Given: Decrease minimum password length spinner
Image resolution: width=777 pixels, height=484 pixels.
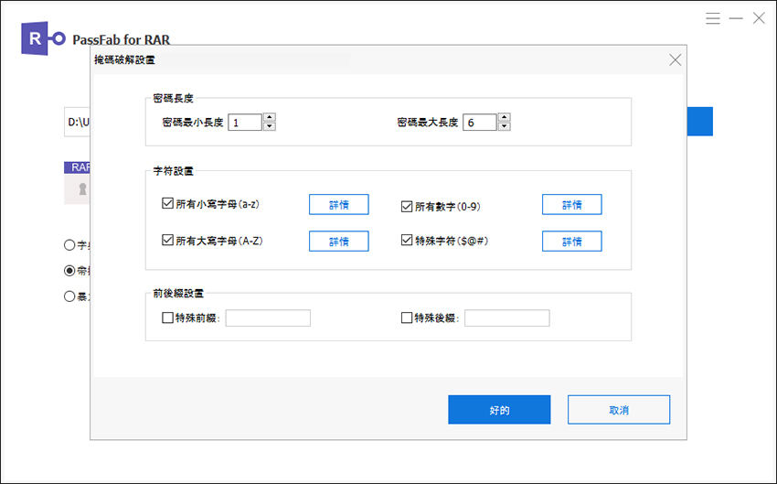Looking at the screenshot, I should click(x=269, y=126).
